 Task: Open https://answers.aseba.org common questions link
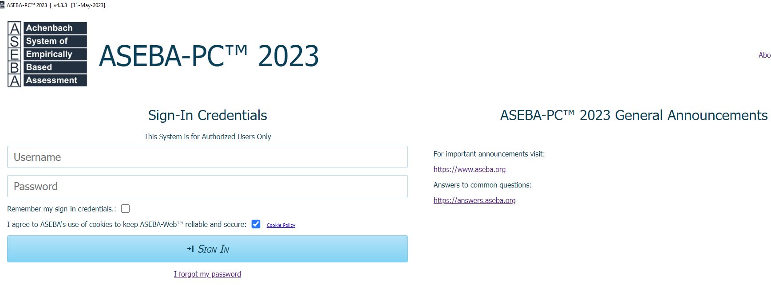(474, 200)
